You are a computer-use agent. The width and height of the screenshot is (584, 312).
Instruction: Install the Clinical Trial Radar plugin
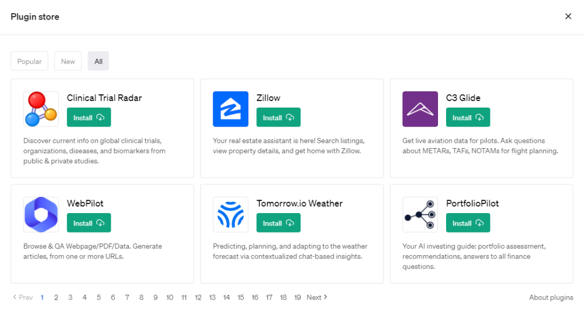89,118
